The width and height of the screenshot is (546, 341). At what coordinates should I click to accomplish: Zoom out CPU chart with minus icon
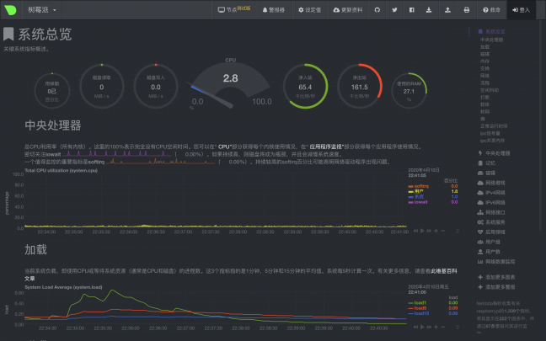point(442,231)
